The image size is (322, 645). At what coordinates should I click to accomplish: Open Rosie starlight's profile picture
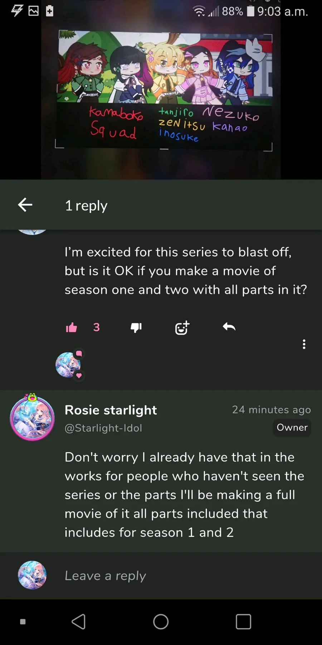32,418
